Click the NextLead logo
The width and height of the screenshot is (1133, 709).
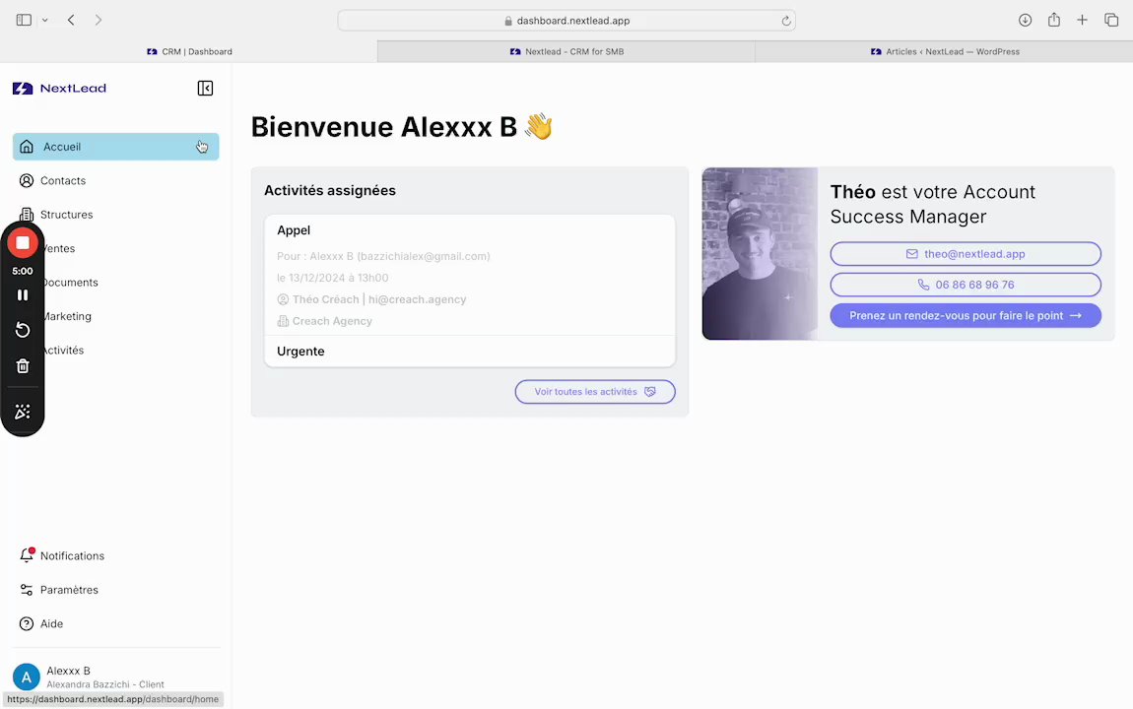point(59,88)
